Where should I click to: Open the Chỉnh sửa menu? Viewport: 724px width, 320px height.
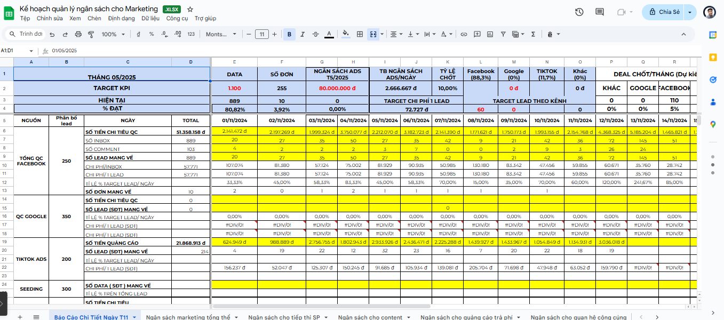pos(50,18)
